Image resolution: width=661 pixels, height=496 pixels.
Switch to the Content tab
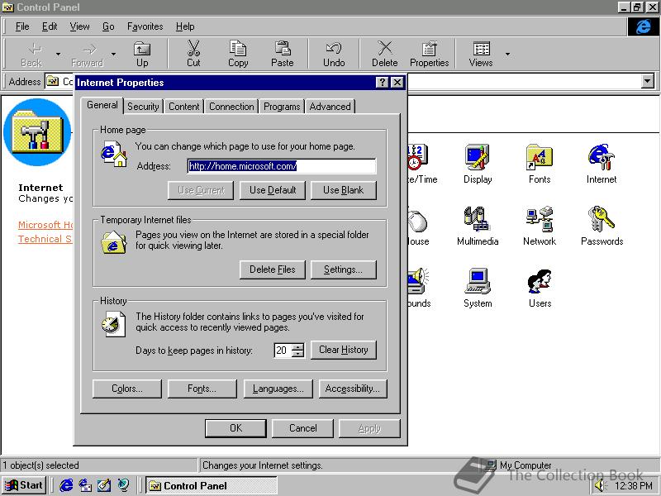(183, 107)
